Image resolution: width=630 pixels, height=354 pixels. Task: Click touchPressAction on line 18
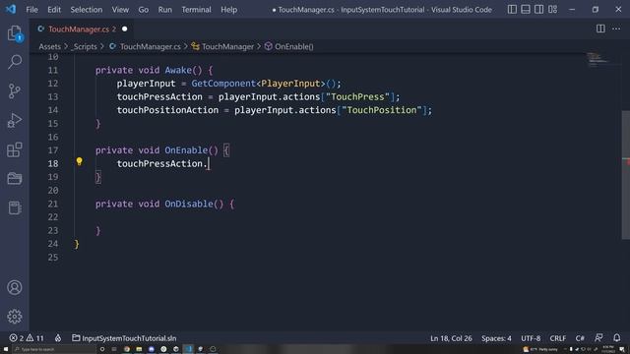[159, 164]
